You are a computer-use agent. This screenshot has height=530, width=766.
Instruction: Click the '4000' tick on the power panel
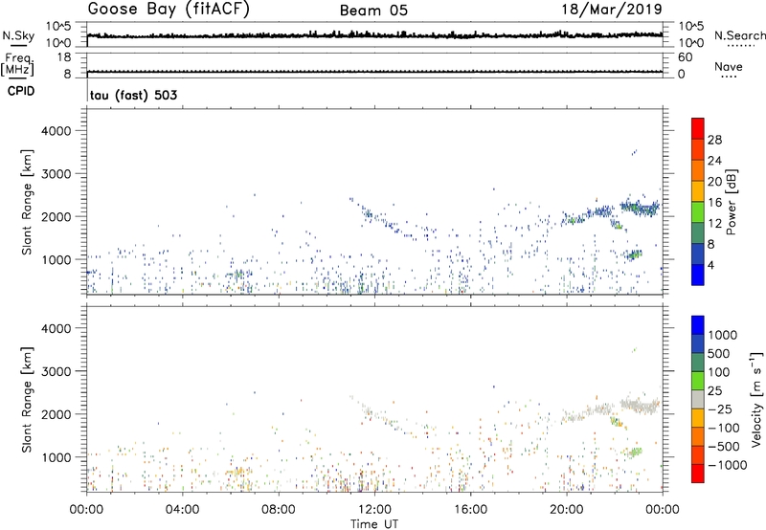[56, 131]
